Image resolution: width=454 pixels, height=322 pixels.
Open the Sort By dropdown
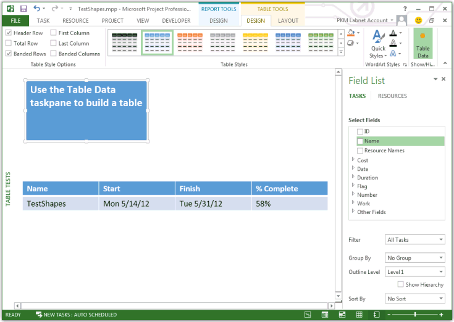coord(414,299)
